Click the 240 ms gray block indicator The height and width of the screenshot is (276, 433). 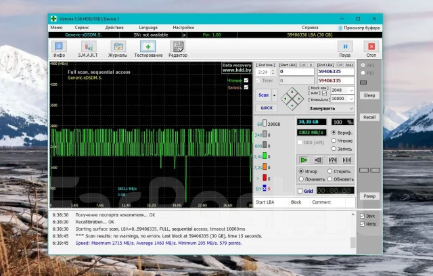pos(265,135)
